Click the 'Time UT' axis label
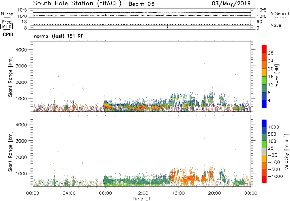The width and height of the screenshot is (290, 201). click(x=142, y=199)
